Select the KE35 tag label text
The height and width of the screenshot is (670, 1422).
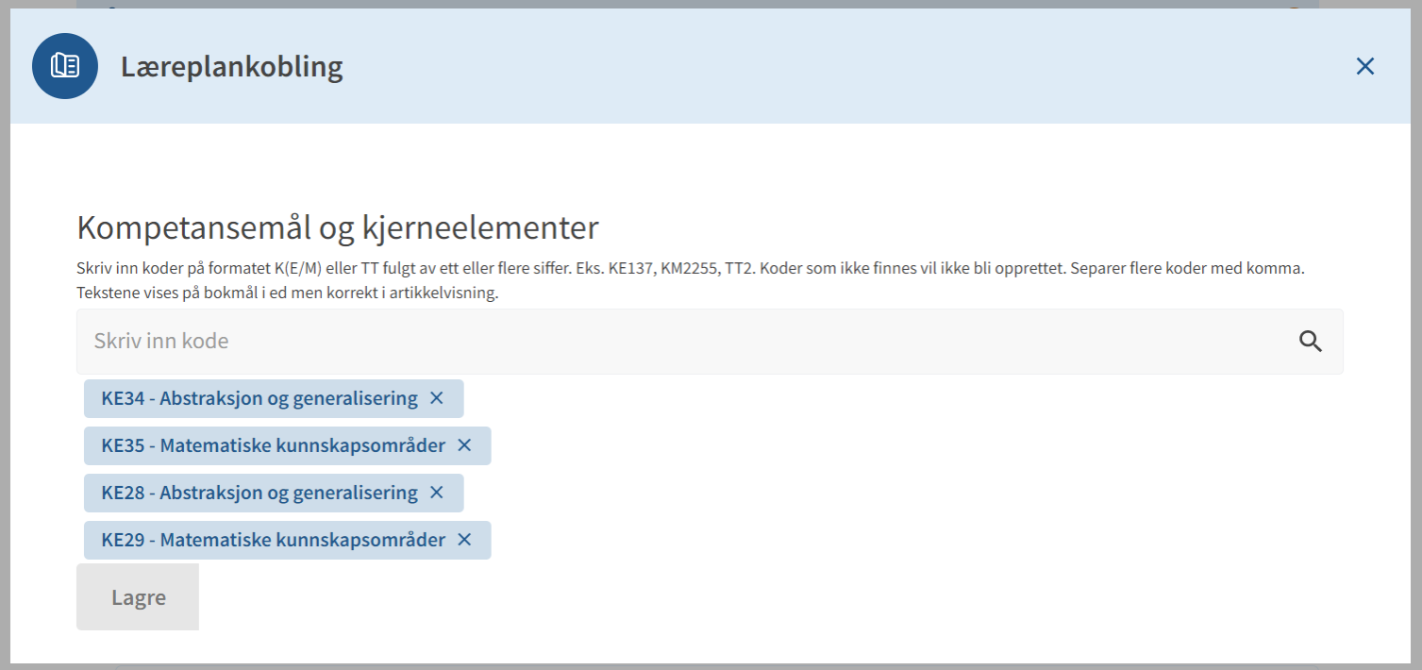(274, 445)
